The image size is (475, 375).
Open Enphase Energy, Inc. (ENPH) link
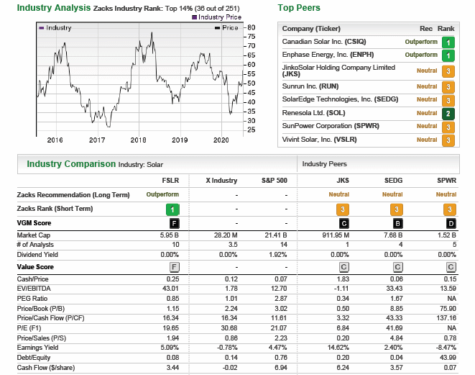click(328, 55)
